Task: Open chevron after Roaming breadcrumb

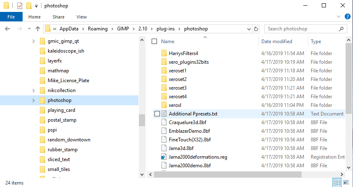Action: [112, 29]
